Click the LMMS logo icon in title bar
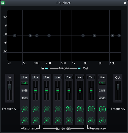 tap(3, 3)
